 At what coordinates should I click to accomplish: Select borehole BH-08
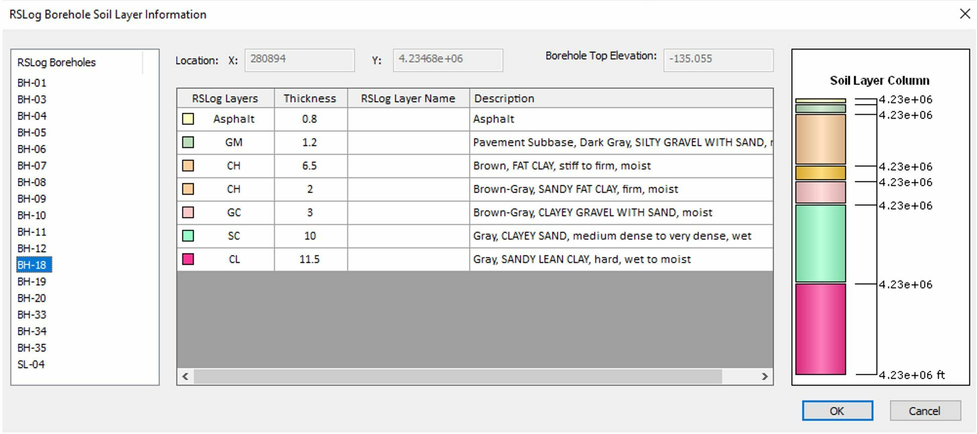(x=32, y=182)
